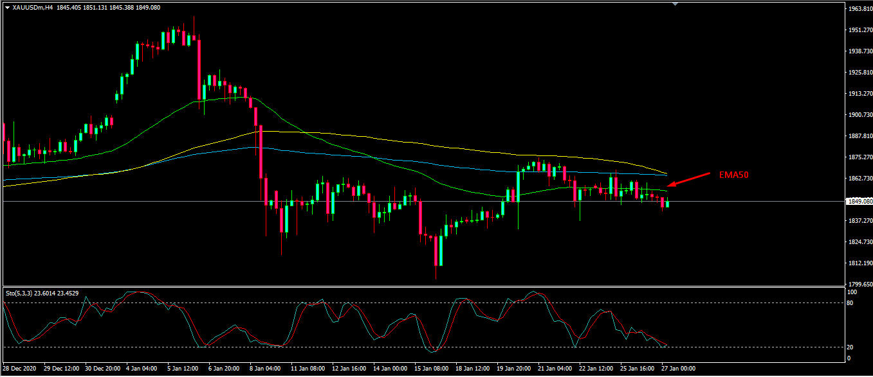Viewport: 873px width, 377px height.
Task: Click the gray chart shift triangle marker
Action: (675, 4)
